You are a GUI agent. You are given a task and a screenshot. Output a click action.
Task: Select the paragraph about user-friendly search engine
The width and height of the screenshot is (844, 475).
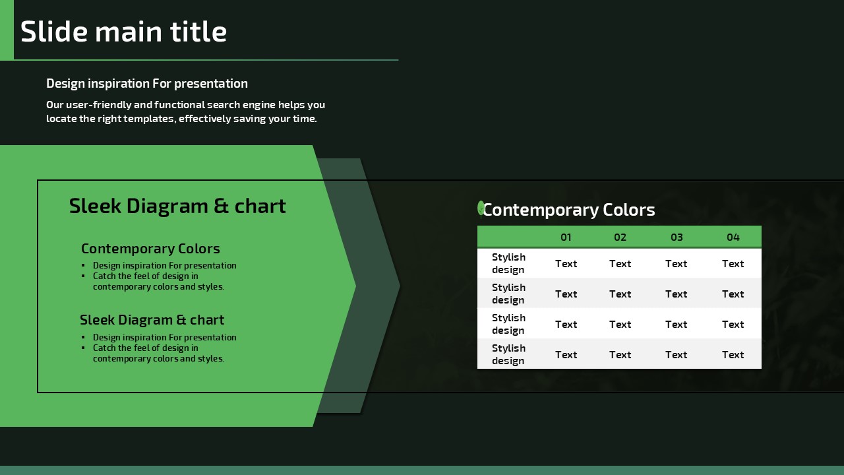click(x=185, y=111)
